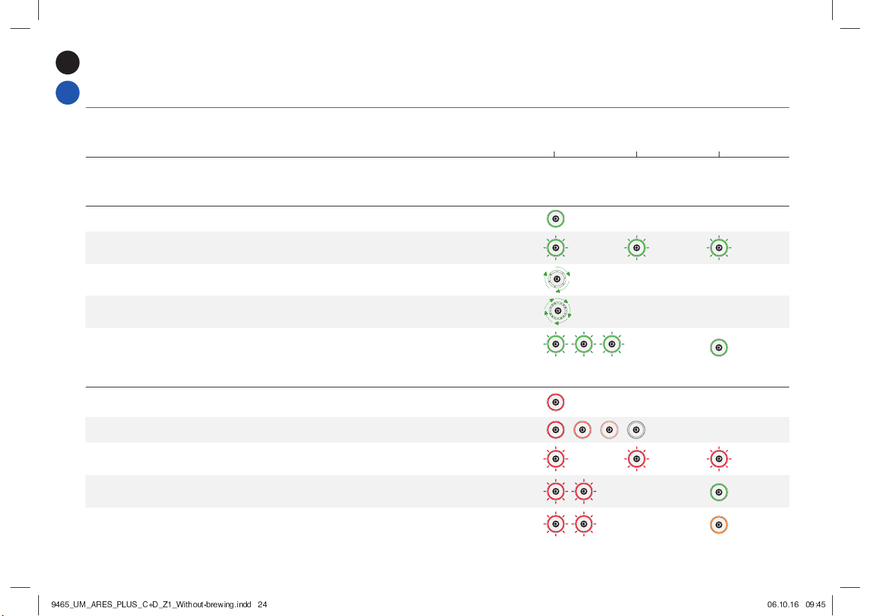Click the black circle at top left
871x616 pixels.
(x=68, y=62)
